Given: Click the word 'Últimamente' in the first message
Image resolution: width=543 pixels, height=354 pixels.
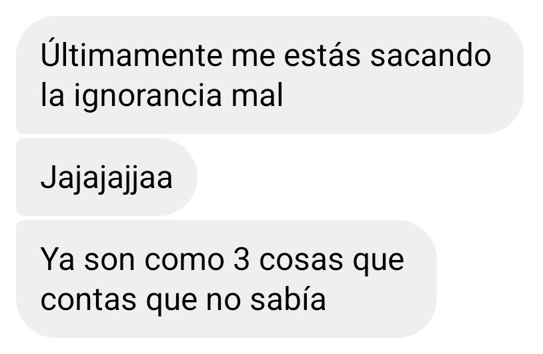Looking at the screenshot, I should point(131,54).
